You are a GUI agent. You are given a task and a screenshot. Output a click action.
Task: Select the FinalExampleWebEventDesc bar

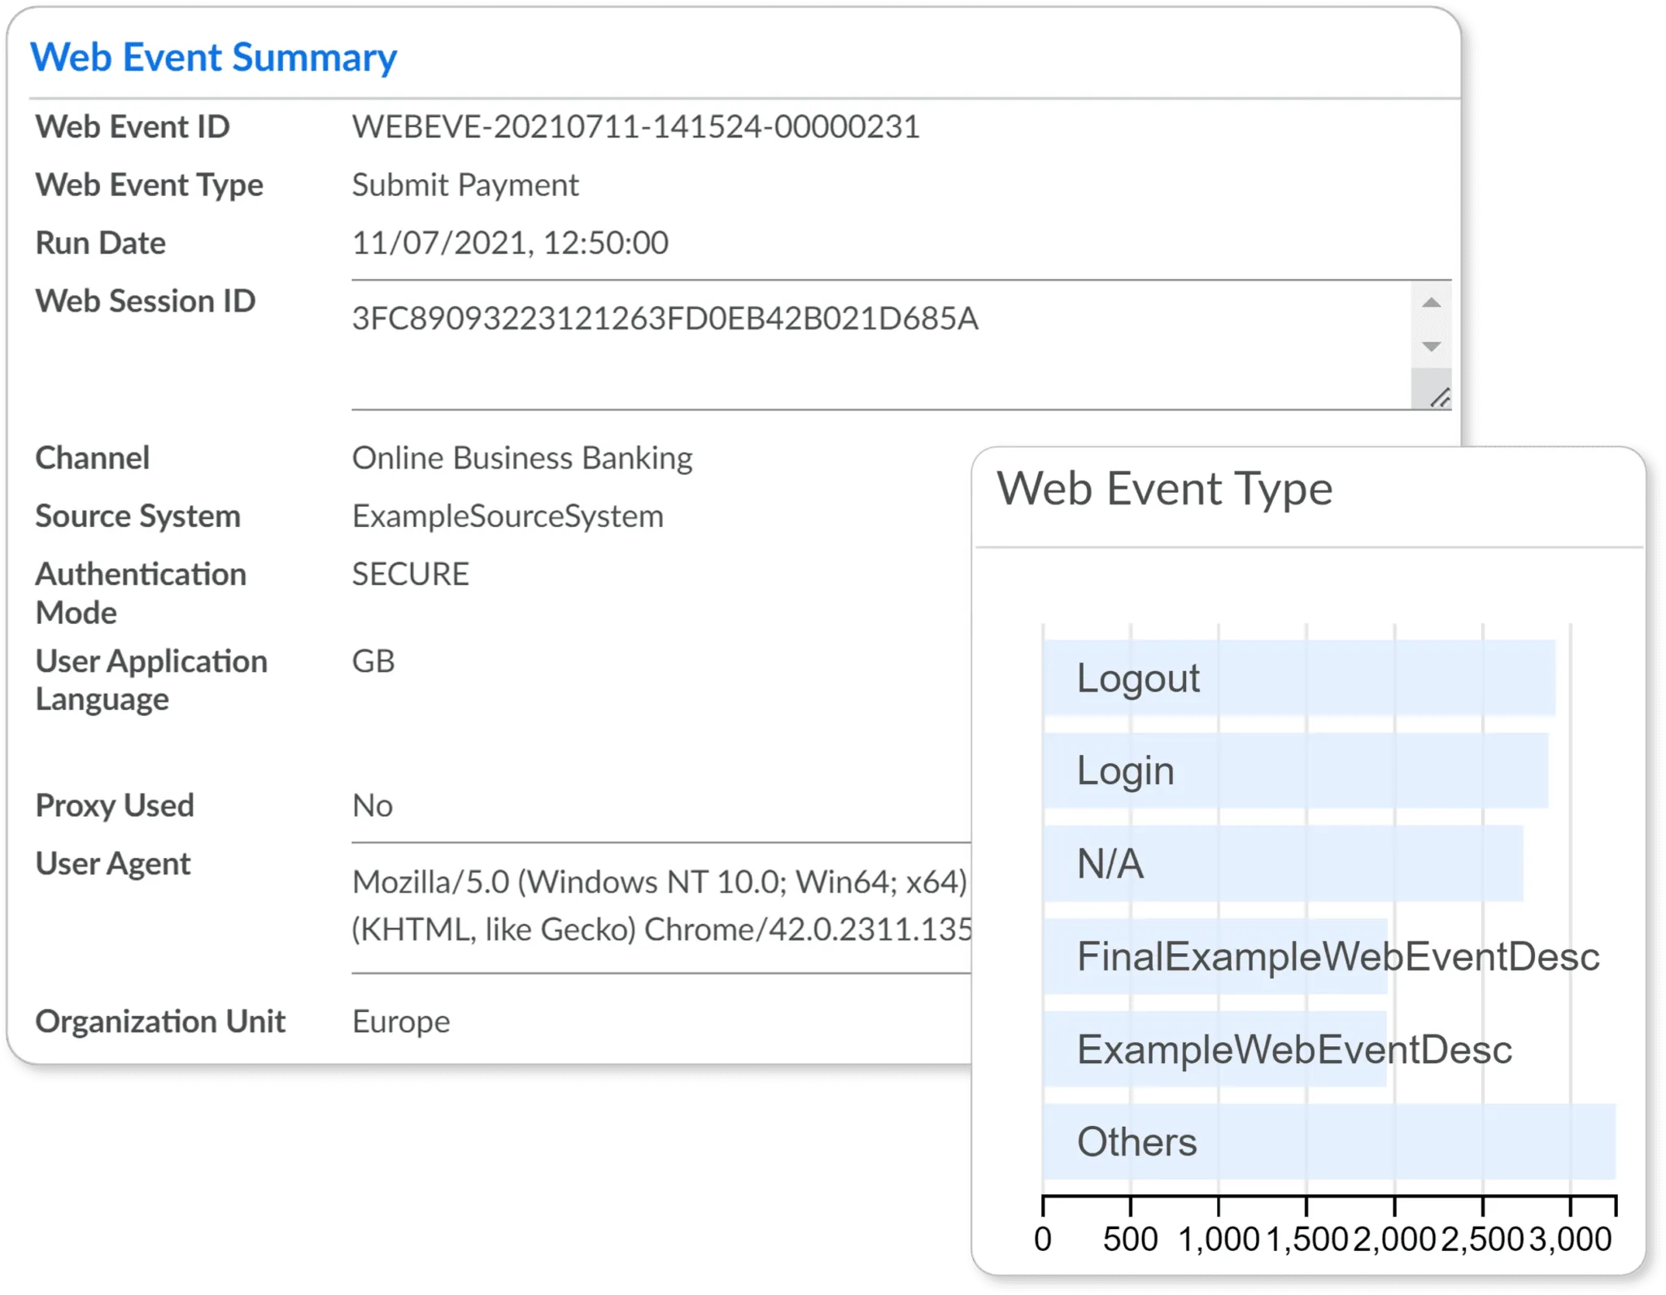[1215, 956]
